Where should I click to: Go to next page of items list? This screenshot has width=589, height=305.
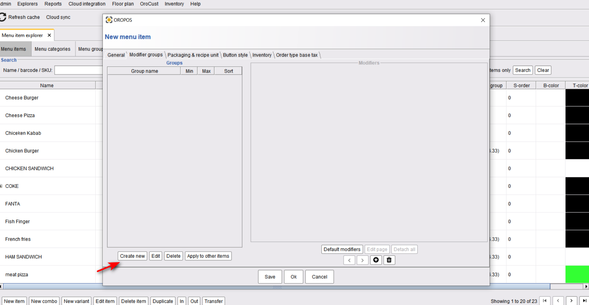(571, 301)
